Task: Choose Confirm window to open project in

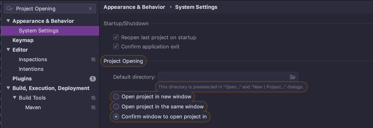Action: (x=116, y=117)
